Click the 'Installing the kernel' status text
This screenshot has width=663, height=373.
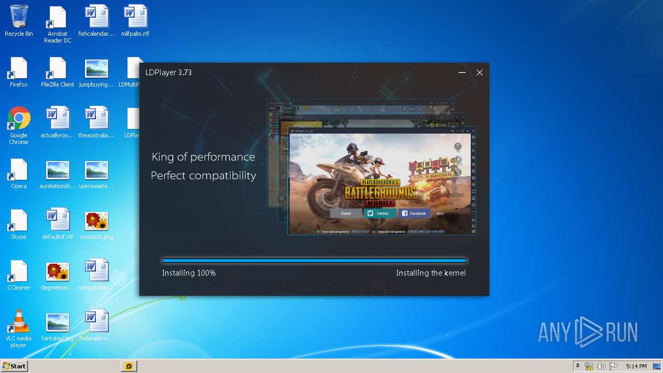tap(431, 273)
